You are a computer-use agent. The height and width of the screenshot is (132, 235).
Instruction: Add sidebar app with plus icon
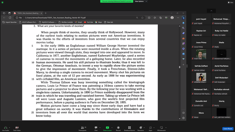click(x=183, y=65)
